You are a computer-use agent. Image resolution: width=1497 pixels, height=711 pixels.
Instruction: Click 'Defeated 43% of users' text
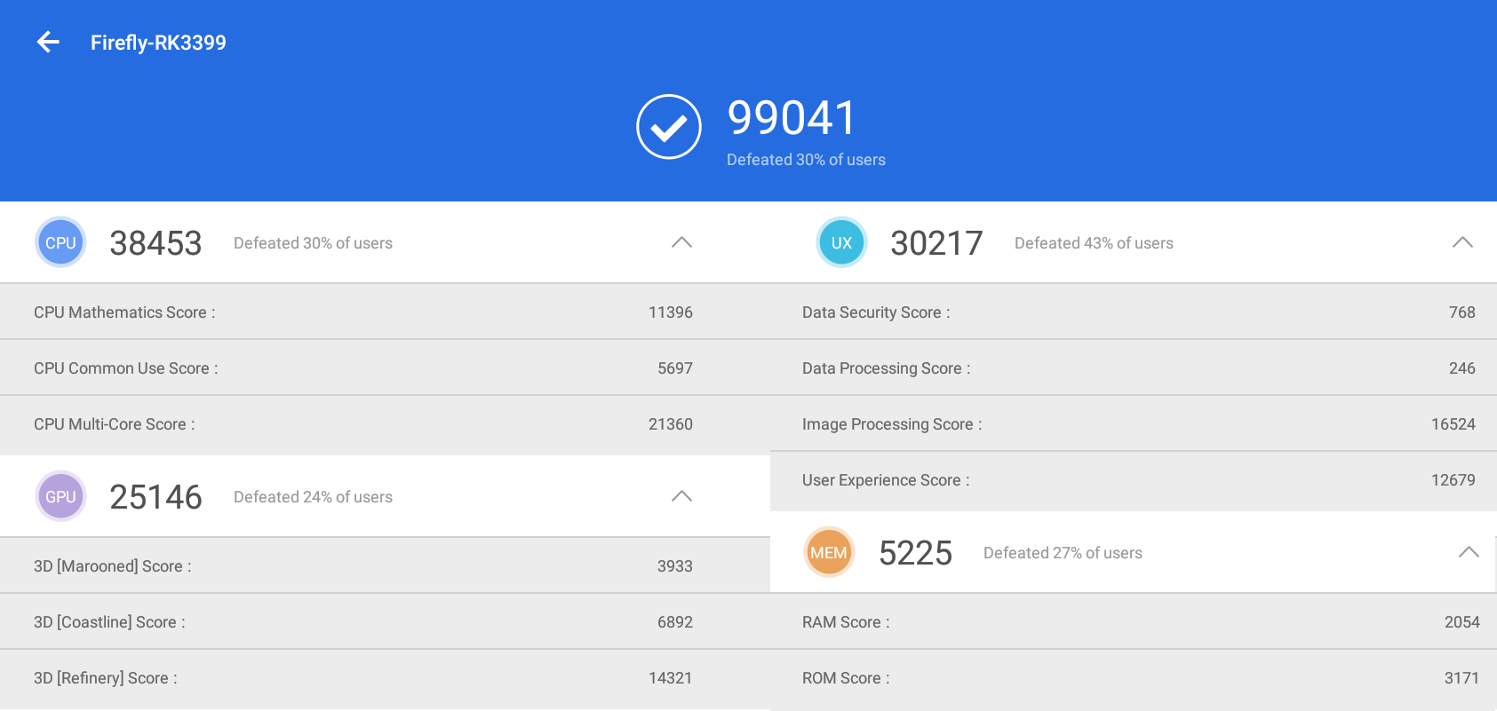point(1094,243)
